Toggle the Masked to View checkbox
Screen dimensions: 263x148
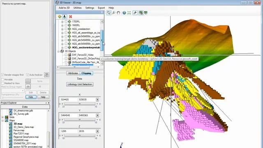(x=3, y=83)
